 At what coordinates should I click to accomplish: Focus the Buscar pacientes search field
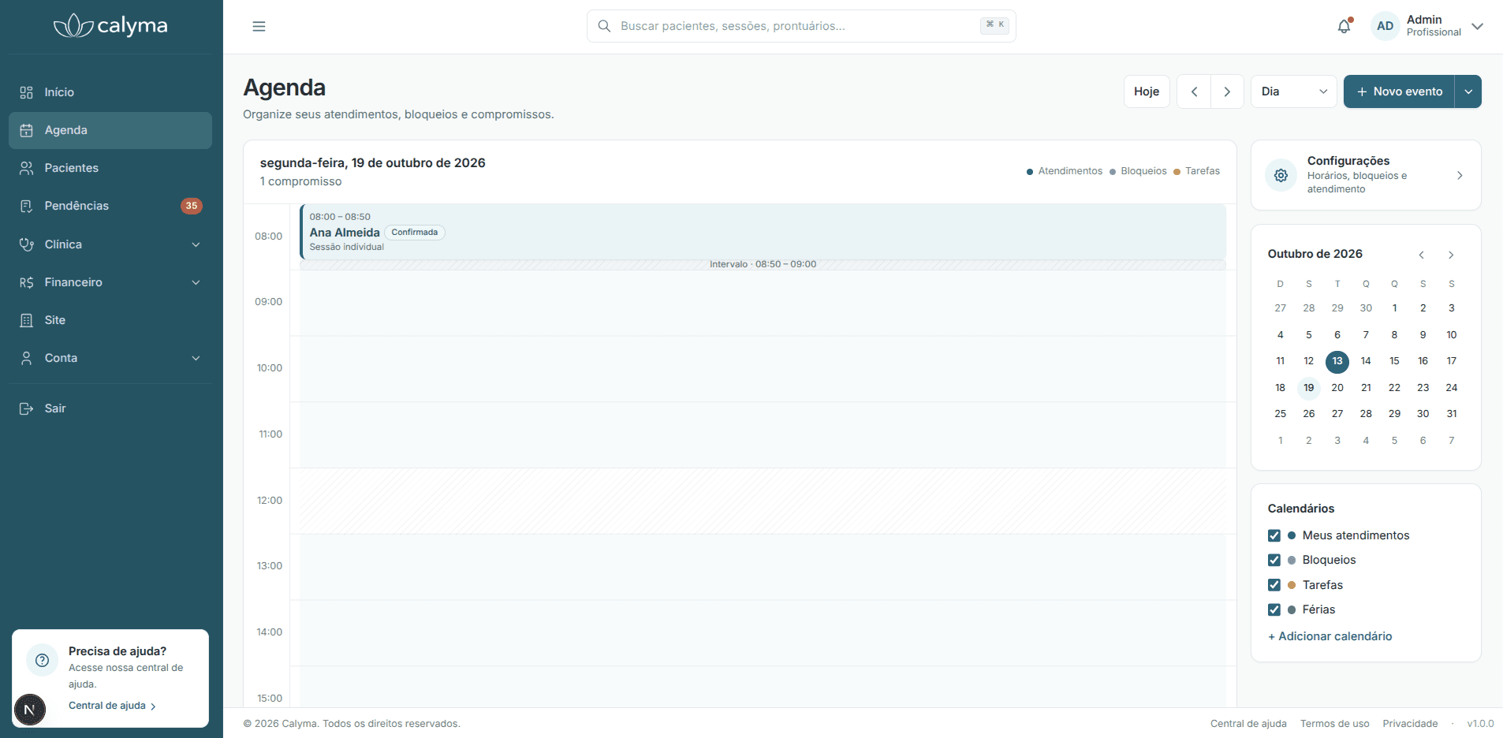click(x=801, y=26)
